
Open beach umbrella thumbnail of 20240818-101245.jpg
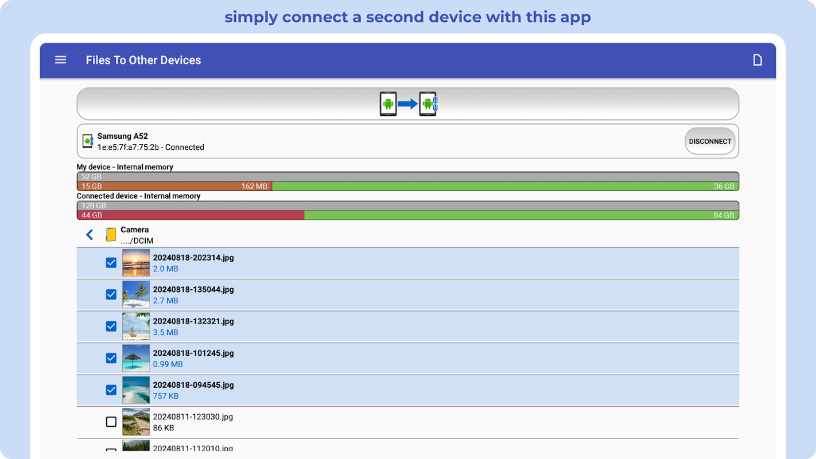[136, 358]
